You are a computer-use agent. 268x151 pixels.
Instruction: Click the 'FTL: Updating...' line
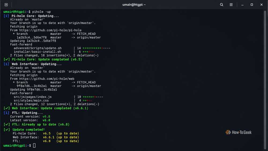(x=27, y=113)
